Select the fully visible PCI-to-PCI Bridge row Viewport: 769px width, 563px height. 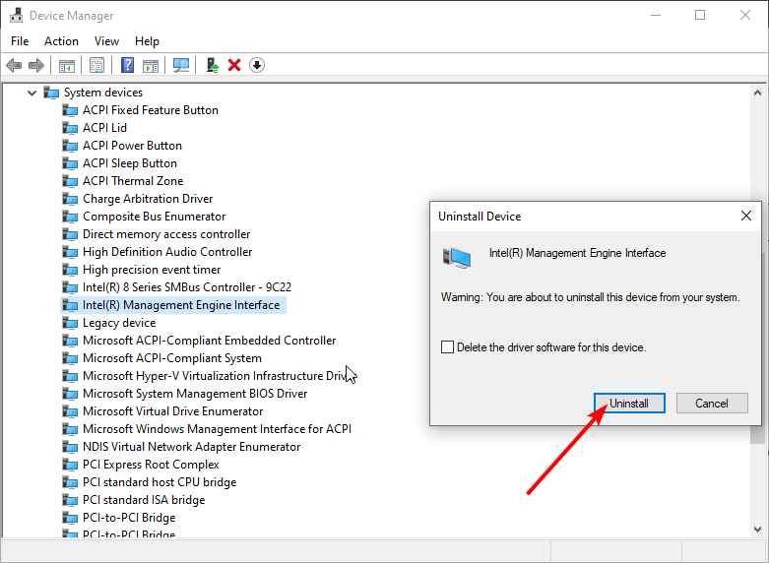tap(129, 518)
